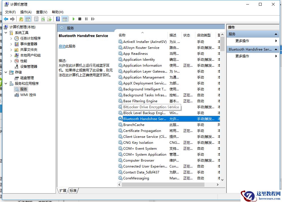Switch to the 标准 tab
The image size is (282, 202).
73,191
